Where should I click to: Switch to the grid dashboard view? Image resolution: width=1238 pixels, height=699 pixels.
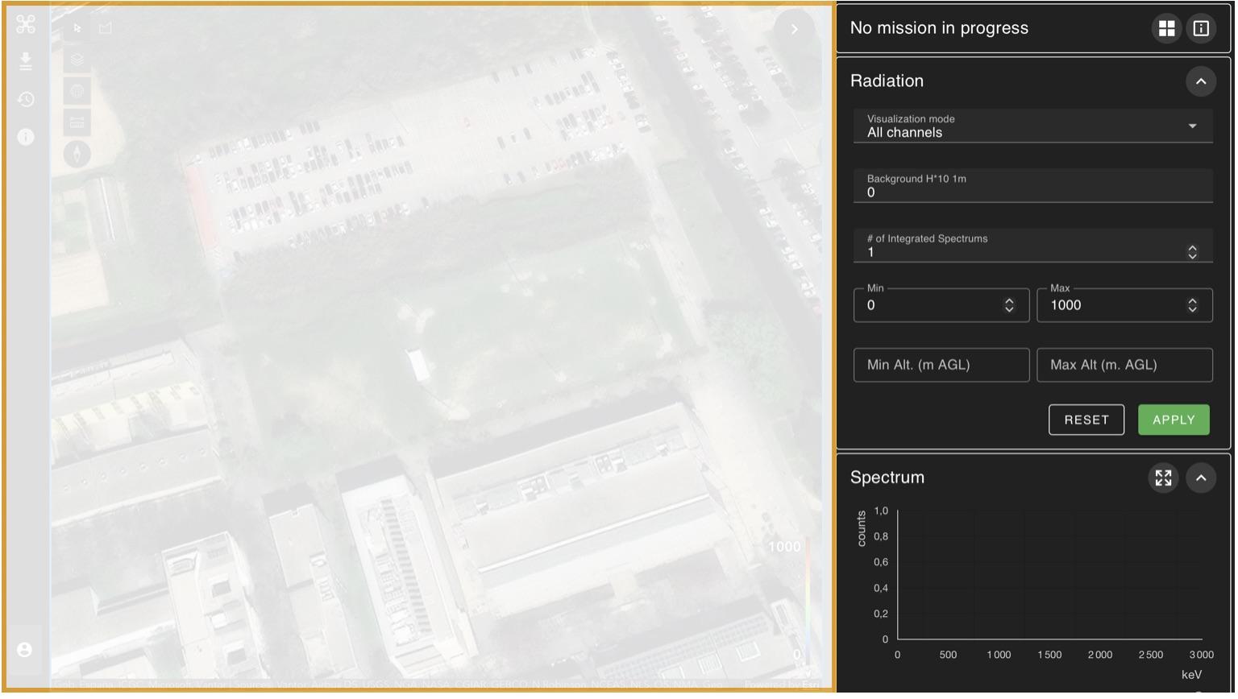(1166, 28)
